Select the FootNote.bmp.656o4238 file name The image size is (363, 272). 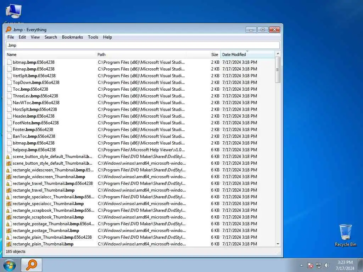tap(36, 123)
